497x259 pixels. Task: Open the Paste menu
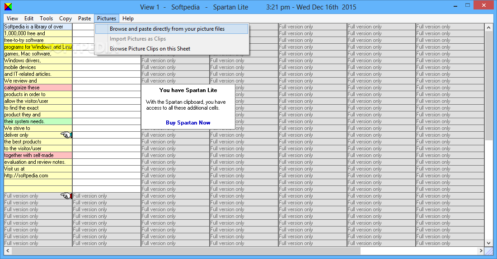coord(84,18)
